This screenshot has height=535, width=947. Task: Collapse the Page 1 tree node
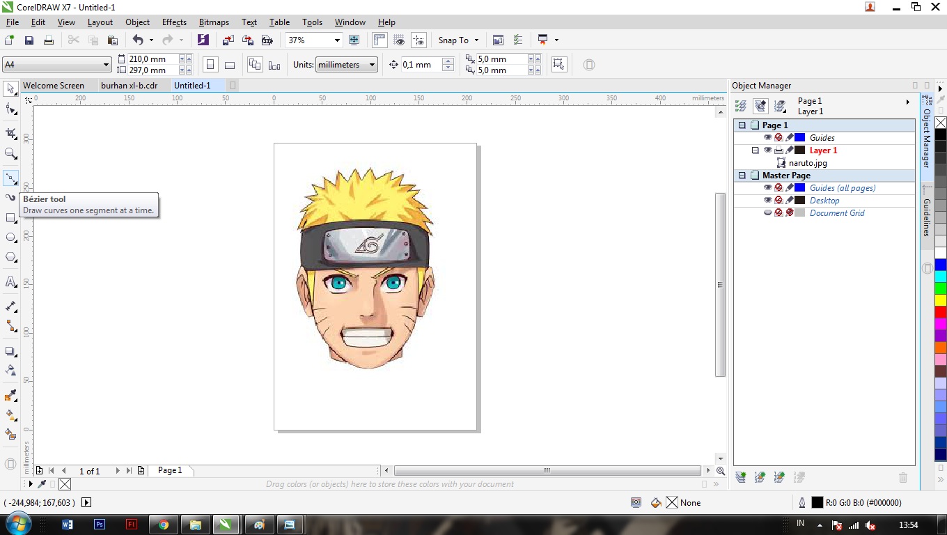[x=742, y=125]
